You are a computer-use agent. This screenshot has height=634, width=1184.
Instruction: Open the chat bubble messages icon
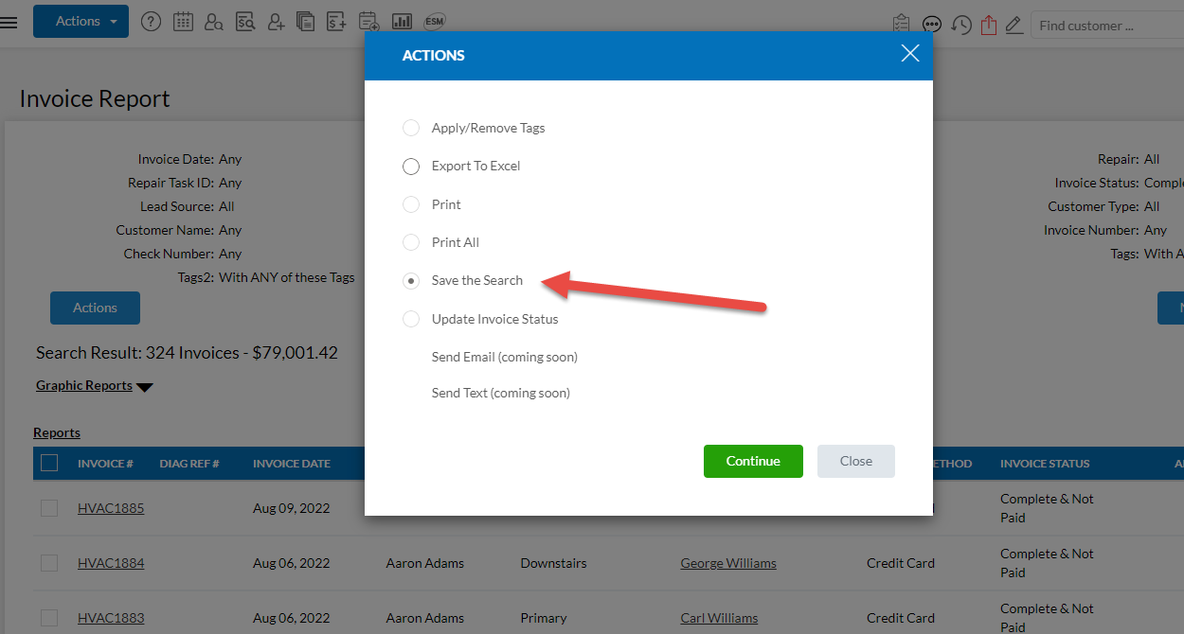click(x=932, y=26)
